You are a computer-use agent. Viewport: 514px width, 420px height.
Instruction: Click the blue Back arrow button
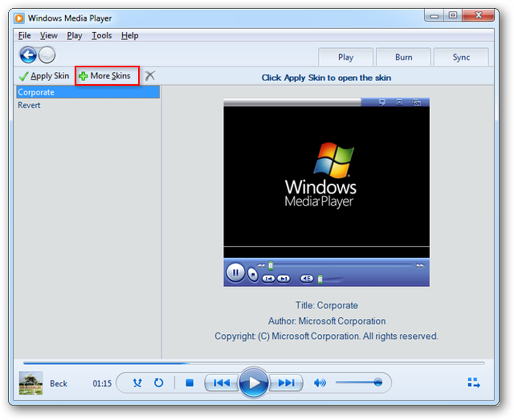pos(28,54)
